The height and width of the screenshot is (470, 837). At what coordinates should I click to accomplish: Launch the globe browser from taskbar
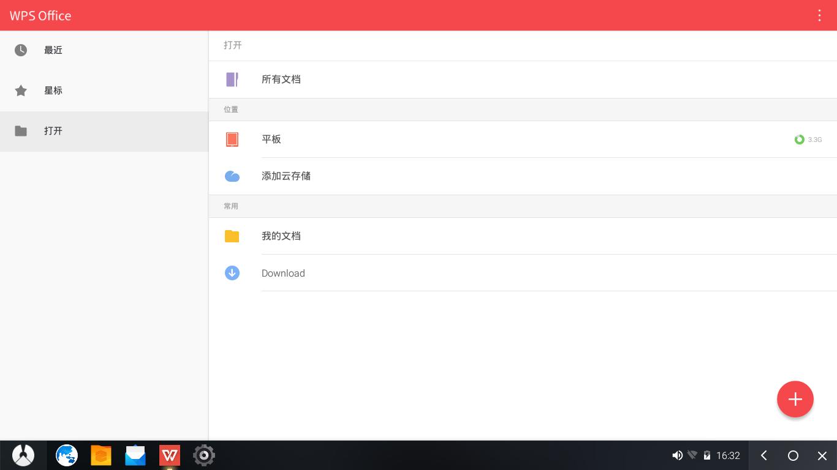tap(67, 455)
